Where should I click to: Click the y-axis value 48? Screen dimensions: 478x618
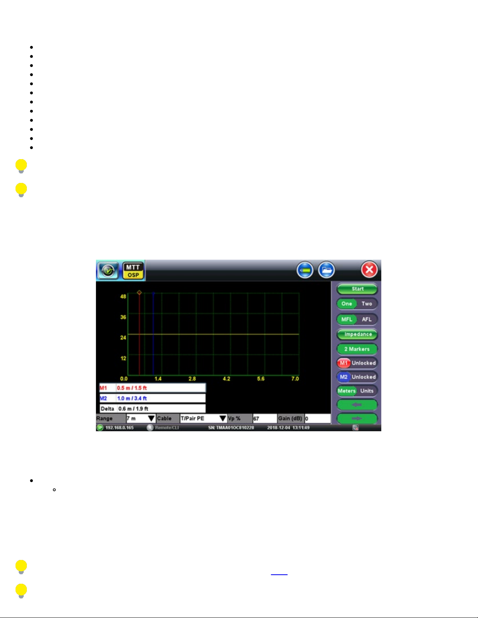123,297
